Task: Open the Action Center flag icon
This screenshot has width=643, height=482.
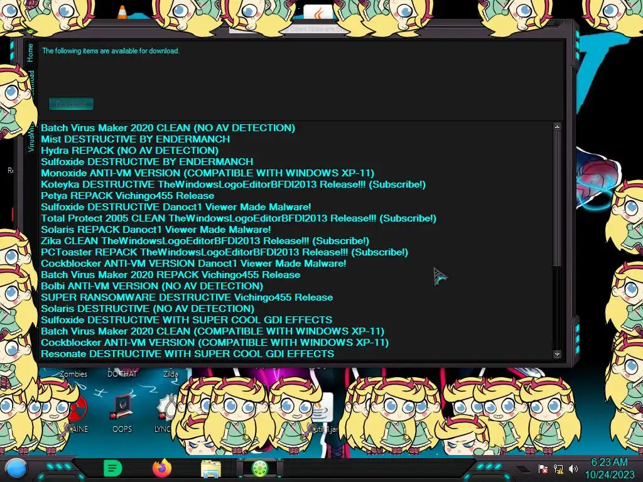Action: 543,469
